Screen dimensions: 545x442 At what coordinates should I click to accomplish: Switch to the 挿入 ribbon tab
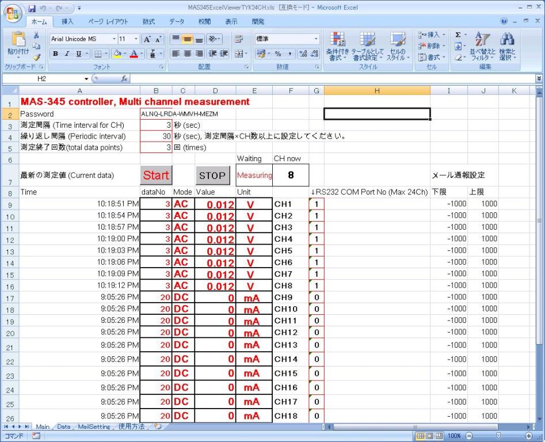[67, 21]
